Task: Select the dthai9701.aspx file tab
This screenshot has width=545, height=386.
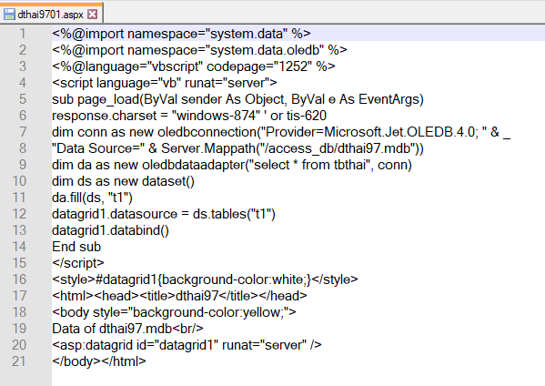Action: pyautogui.click(x=51, y=14)
